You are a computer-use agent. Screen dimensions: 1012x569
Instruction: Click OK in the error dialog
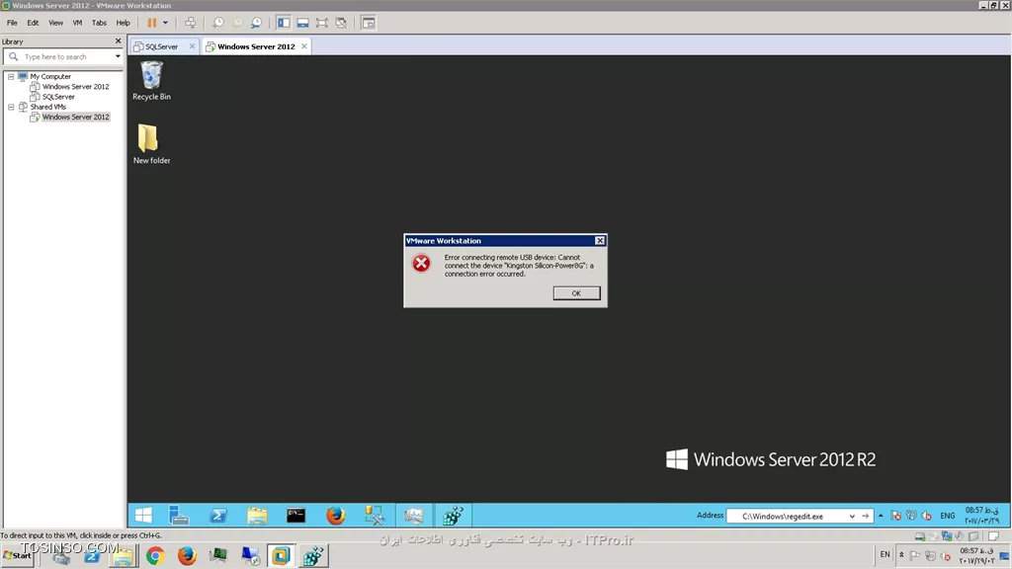[x=576, y=292]
